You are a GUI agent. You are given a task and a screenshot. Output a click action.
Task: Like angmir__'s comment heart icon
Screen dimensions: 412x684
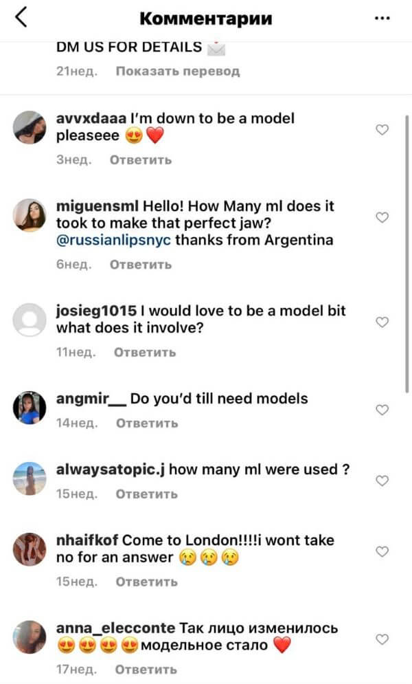[x=383, y=410]
